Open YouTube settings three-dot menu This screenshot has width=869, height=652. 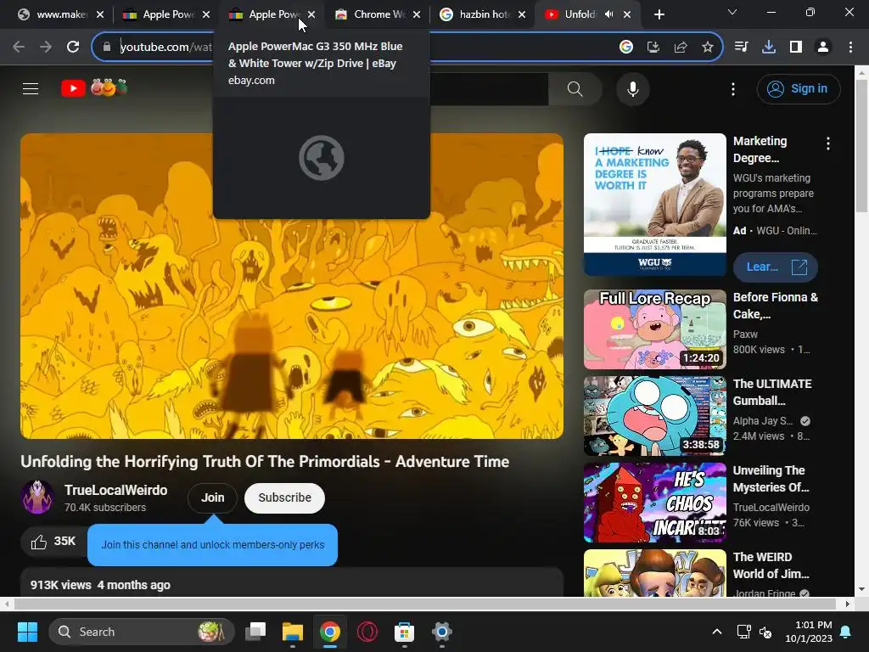tap(733, 89)
